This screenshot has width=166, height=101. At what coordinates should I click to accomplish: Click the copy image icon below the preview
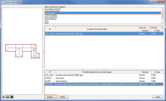4,97
